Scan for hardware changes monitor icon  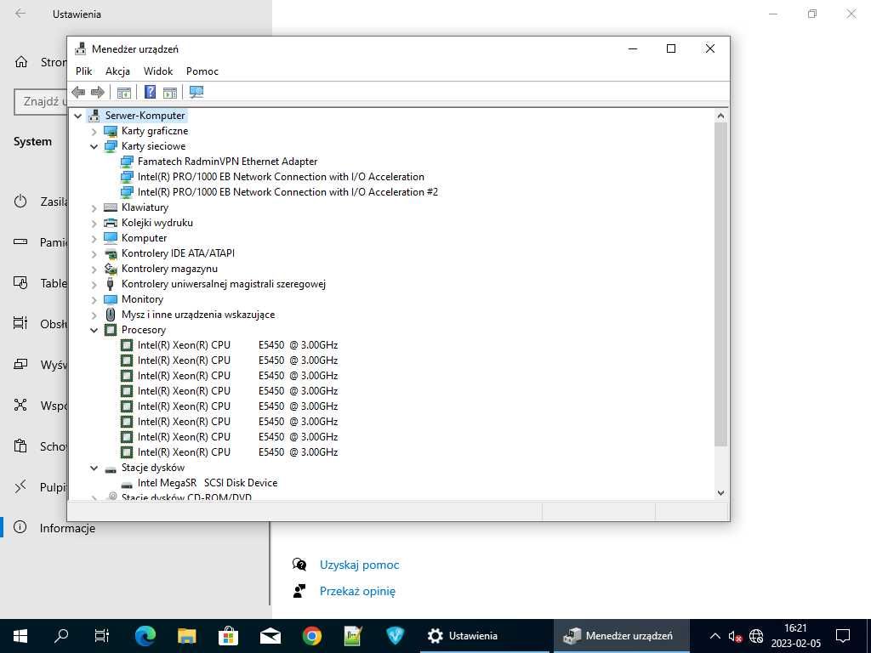pos(196,92)
